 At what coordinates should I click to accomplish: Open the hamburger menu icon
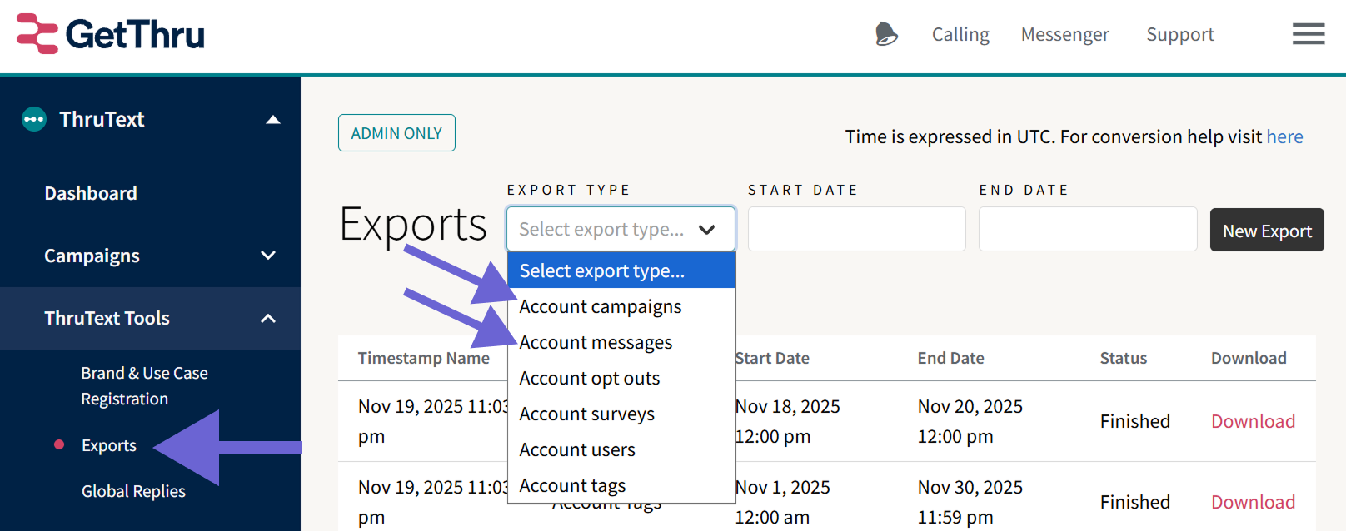(1309, 34)
